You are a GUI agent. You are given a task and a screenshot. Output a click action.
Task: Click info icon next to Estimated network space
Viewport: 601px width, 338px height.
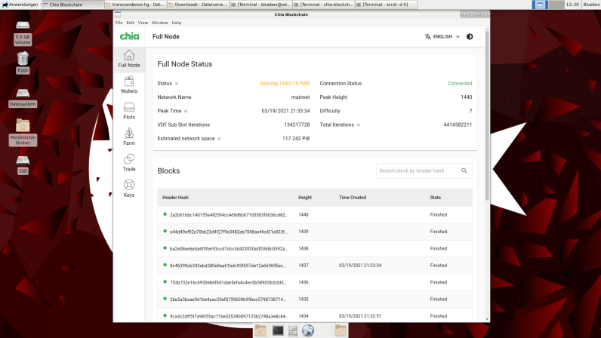coord(219,139)
